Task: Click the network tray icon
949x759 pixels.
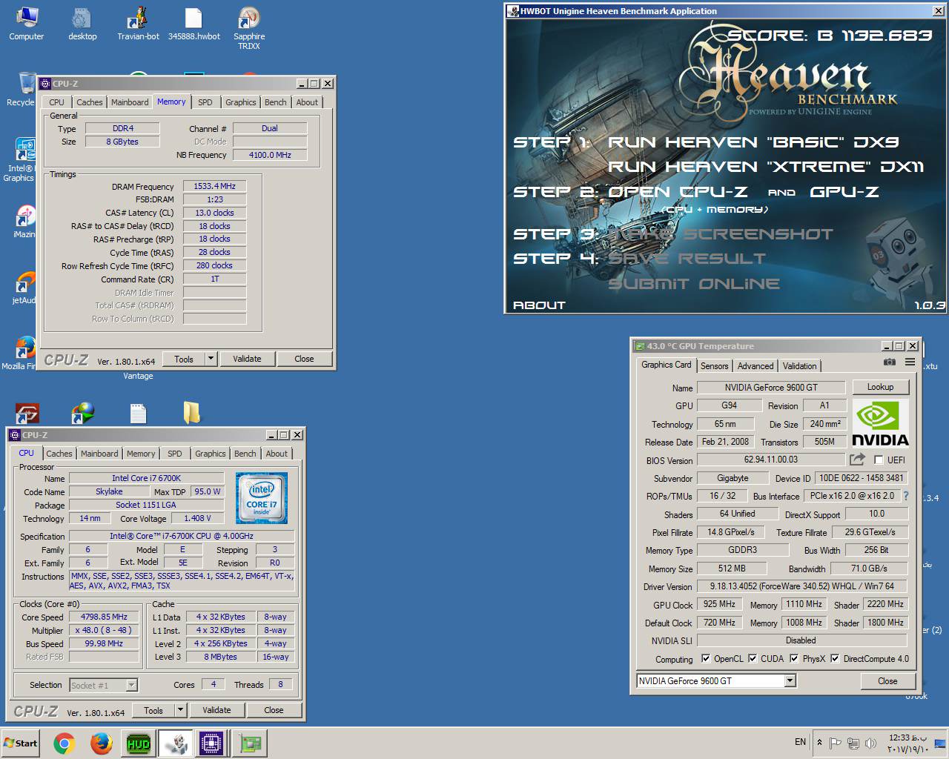Action: pyautogui.click(x=853, y=743)
